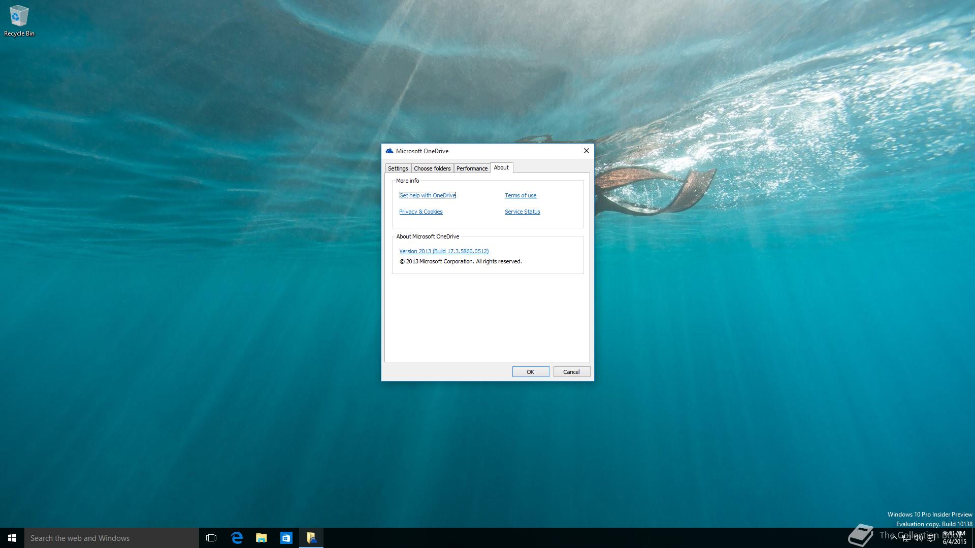Focus the Search the web and Windows box

pyautogui.click(x=112, y=538)
